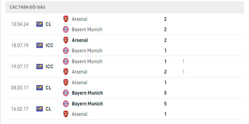Click Bayern Munich crest in 16.02.17 match
The width and height of the screenshot is (249, 124).
66,104
